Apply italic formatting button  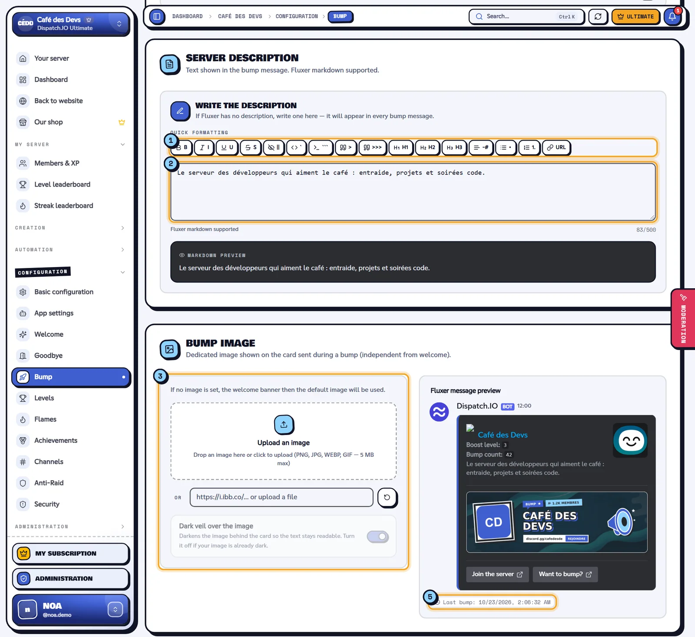pos(204,148)
